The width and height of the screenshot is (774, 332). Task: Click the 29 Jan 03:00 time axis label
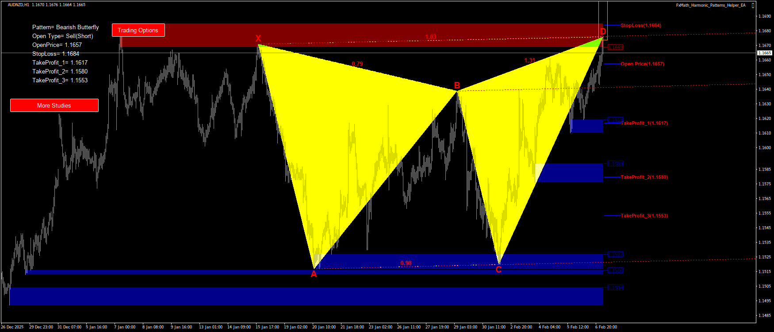tap(466, 327)
